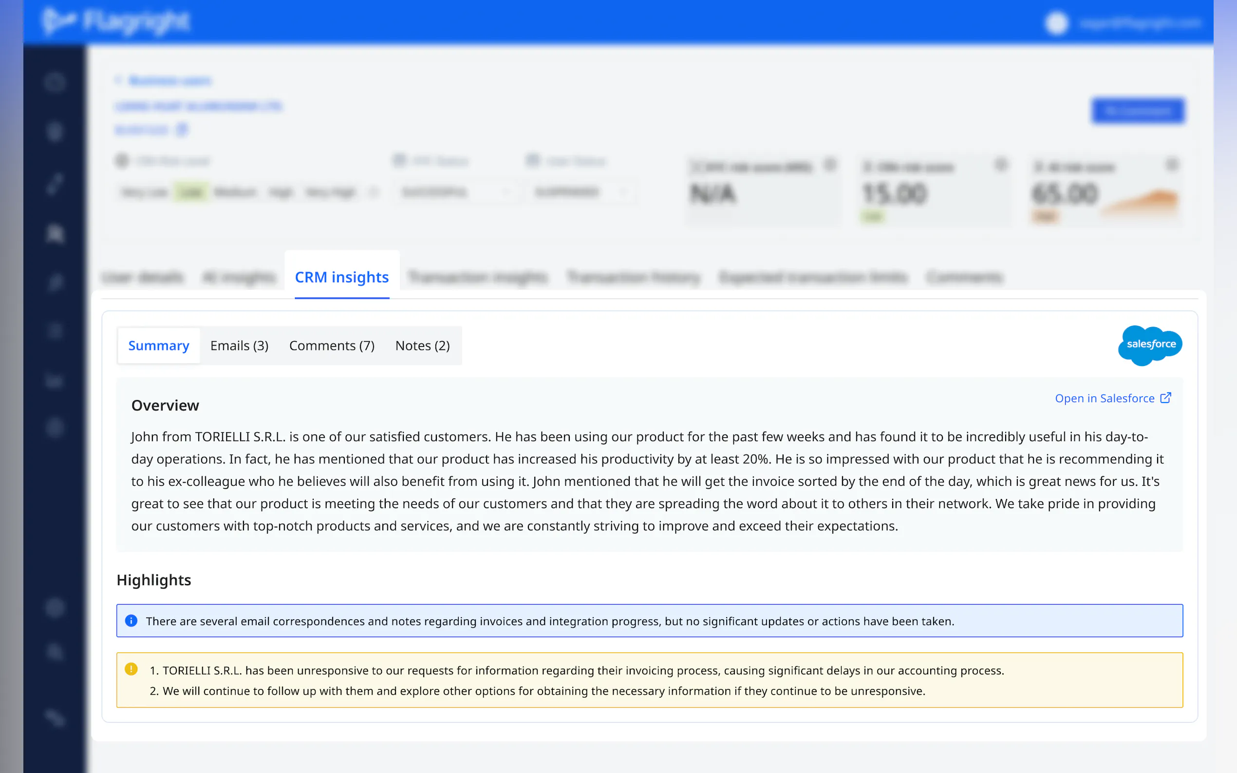This screenshot has width=1237, height=773.
Task: Go back via the Business users breadcrumb
Action: click(170, 81)
